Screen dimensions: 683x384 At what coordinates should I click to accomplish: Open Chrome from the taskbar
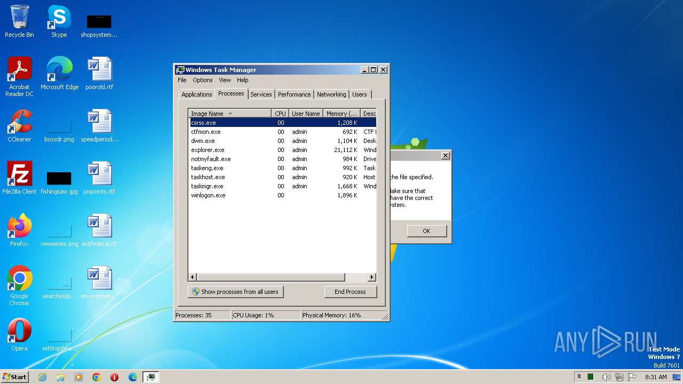pos(97,377)
